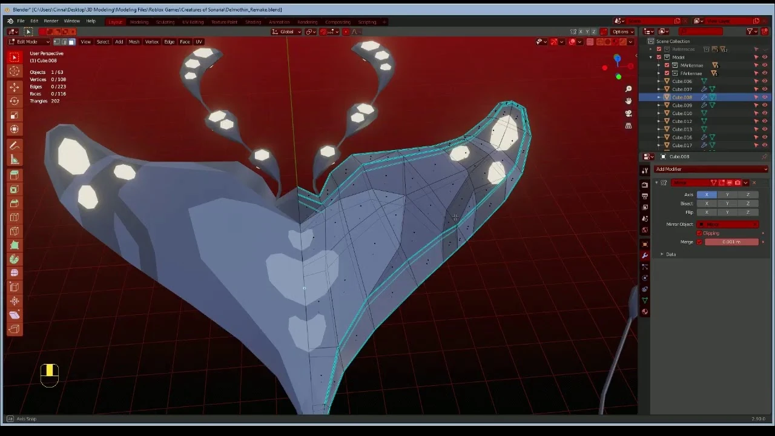Switch viewport to Rendered shading

[622, 41]
